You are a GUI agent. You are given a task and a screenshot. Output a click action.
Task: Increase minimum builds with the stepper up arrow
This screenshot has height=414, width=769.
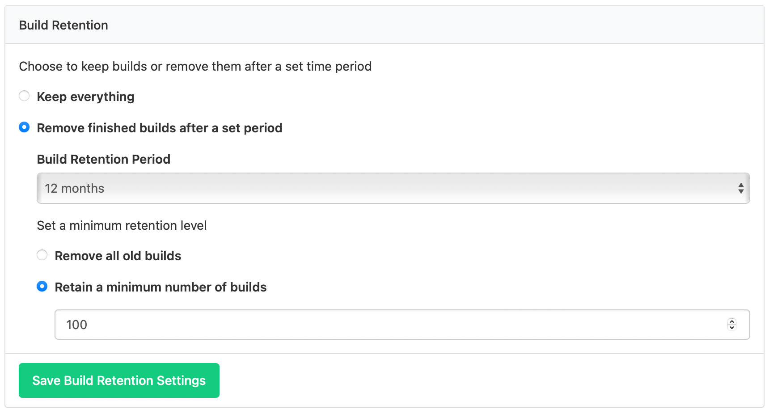[x=732, y=321]
